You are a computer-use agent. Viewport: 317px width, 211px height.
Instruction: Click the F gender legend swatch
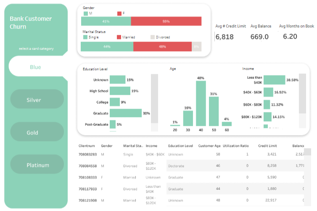119,13
